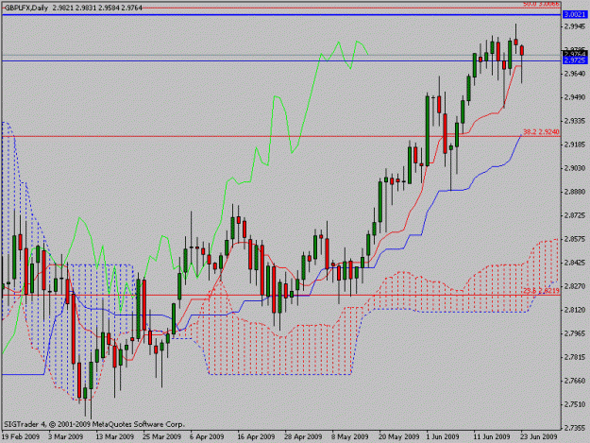
Task: Select the 50.0 3.0066 Fibonacci label
Action: point(542,4)
